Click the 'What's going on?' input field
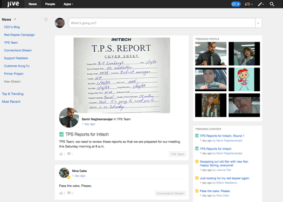 (162, 23)
